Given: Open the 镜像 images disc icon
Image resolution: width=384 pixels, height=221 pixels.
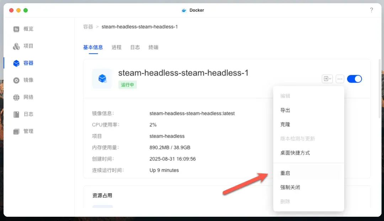Looking at the screenshot, I should click(16, 80).
